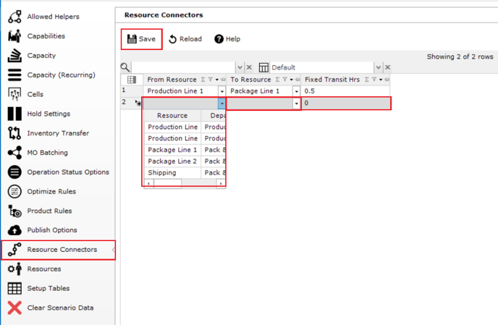Viewport: 498px width, 325px height.
Task: Click the Cells sidebar icon
Action: tap(14, 94)
